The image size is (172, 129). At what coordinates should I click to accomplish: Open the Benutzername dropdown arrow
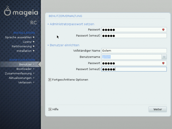(164, 57)
